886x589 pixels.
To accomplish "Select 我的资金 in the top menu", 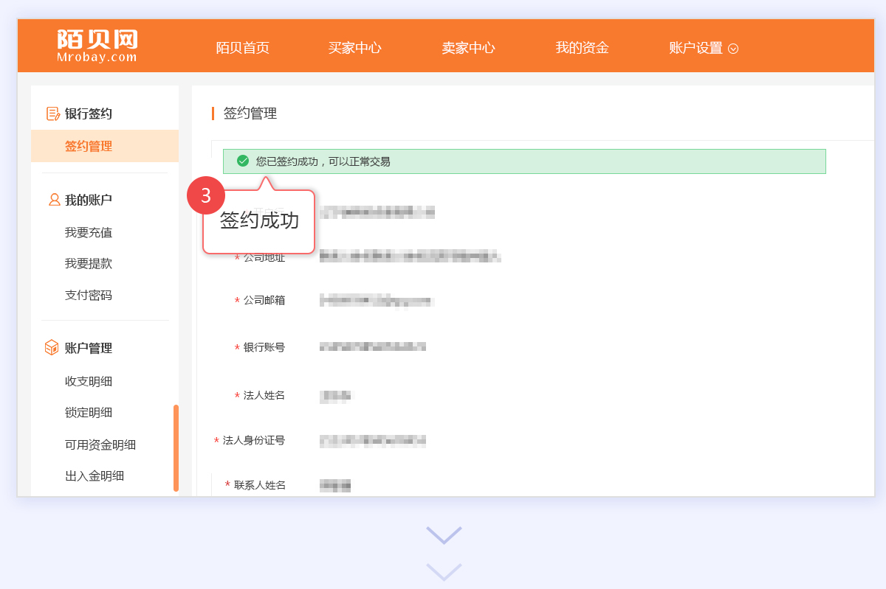I will (x=582, y=48).
